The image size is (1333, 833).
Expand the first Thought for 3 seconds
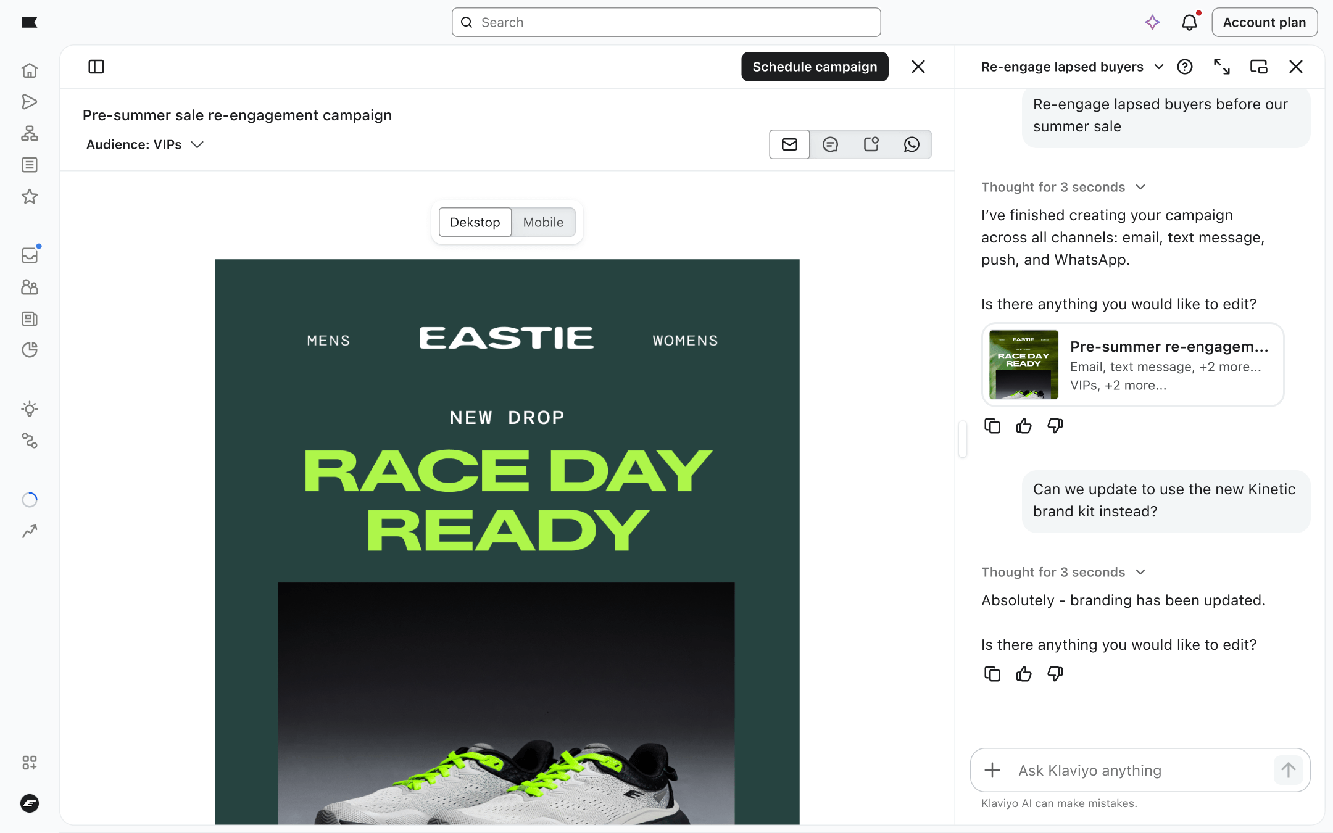[1063, 187]
